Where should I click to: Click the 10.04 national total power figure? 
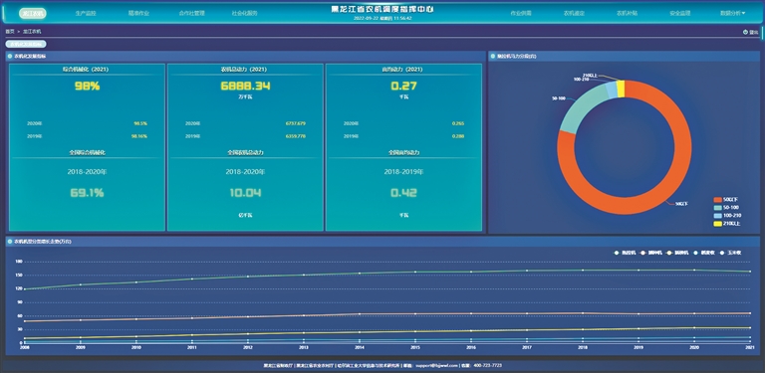point(245,193)
